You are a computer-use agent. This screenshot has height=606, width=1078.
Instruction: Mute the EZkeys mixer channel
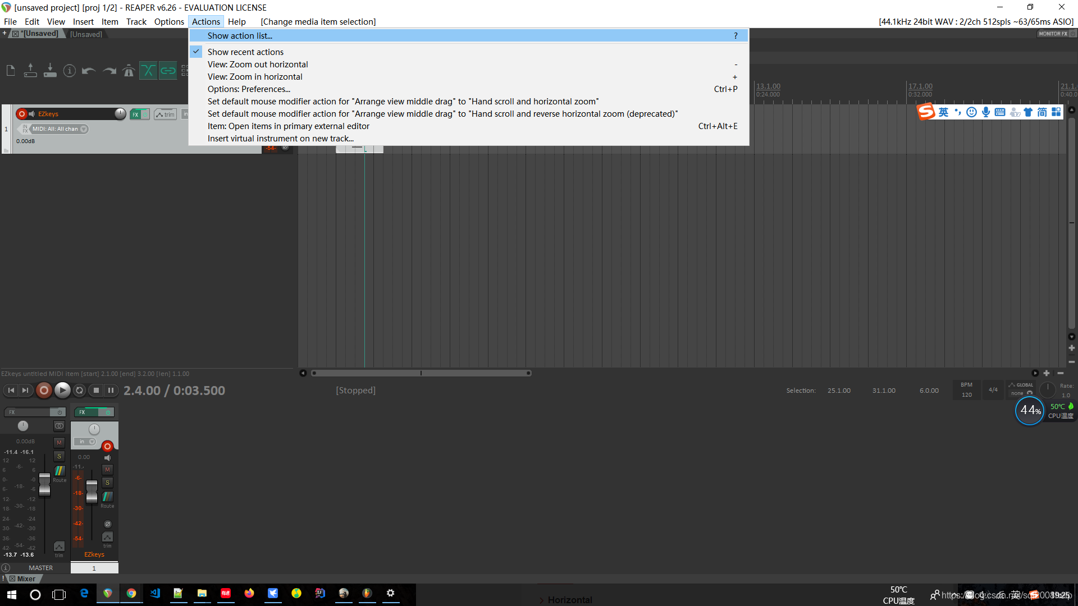click(x=107, y=470)
